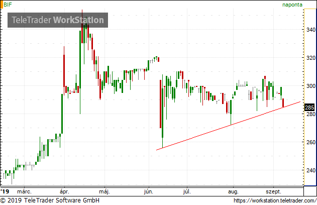Viewport: 317px width, 205px height.
Task: Click the 'márc.' date axis label
Action: coord(24,191)
